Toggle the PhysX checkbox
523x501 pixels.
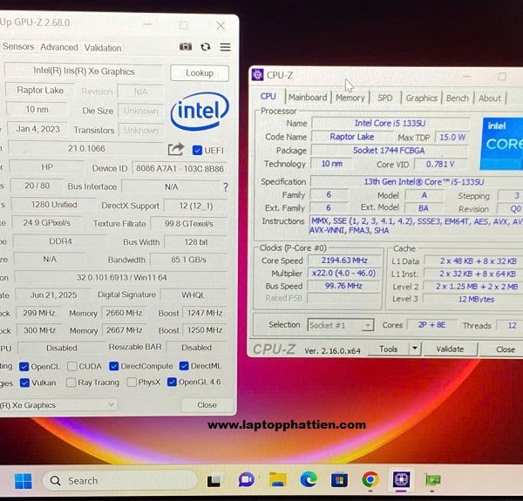(132, 382)
